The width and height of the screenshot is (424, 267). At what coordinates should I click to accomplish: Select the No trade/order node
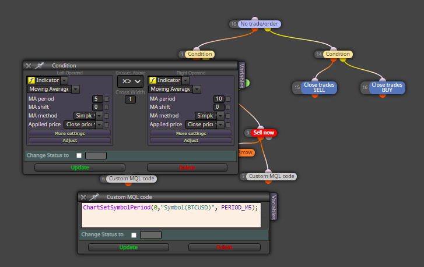point(259,24)
